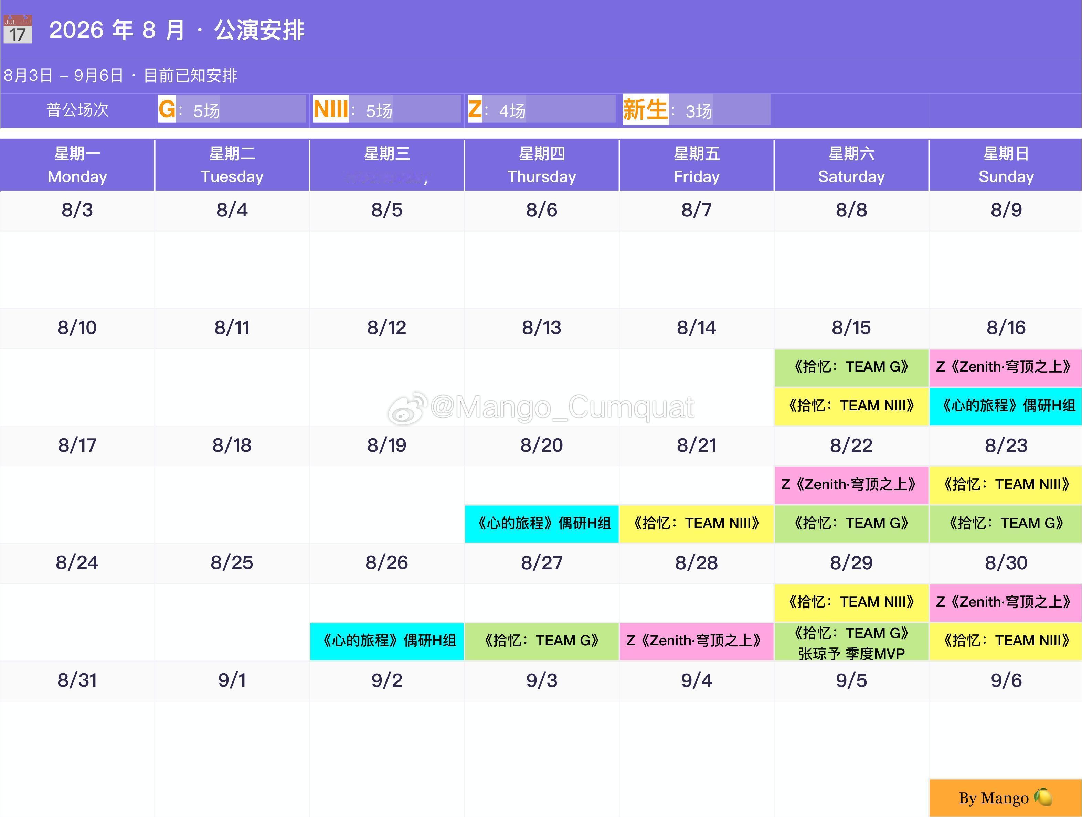Select the 9/3 date cell
This screenshot has width=1082, height=817.
541,681
